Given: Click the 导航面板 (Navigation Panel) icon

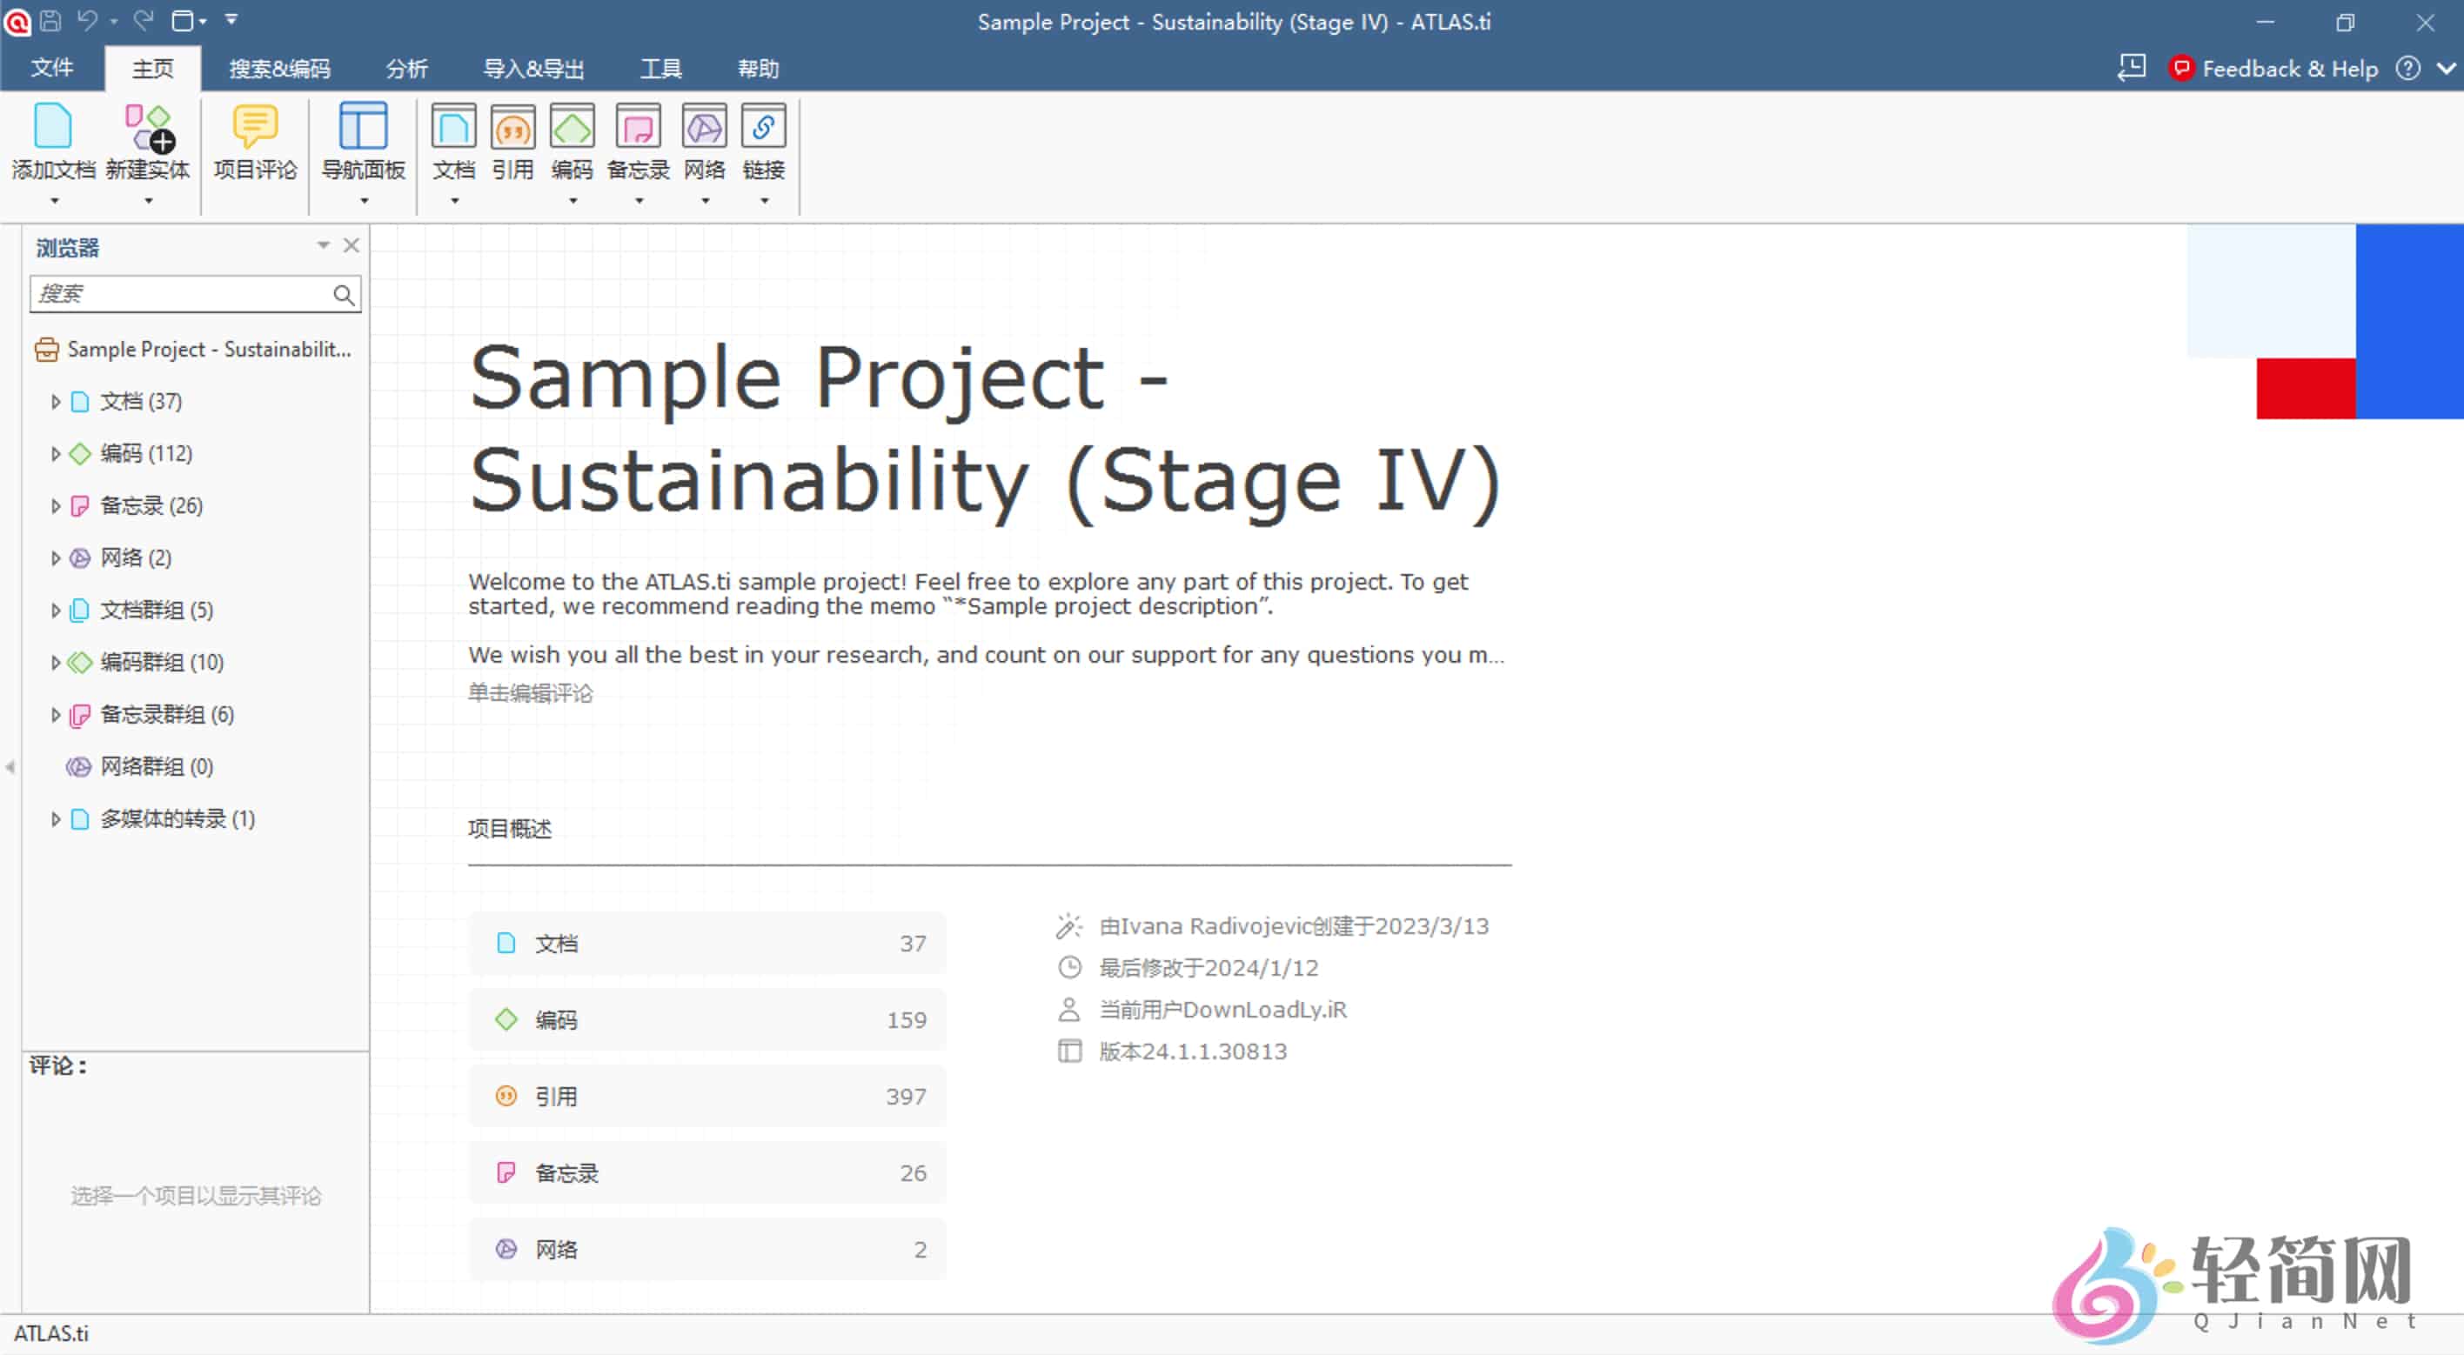Looking at the screenshot, I should click(363, 127).
